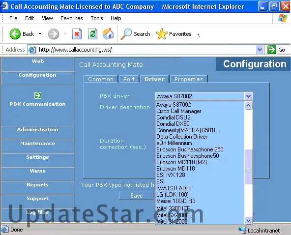Screen dimensions: 291x235
Task: Click the driver list scroll down arrow
Action: tap(248, 220)
